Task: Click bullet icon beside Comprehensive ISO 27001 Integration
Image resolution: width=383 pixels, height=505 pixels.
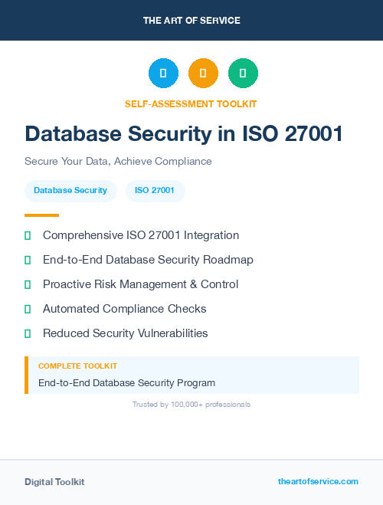Action: (28, 235)
